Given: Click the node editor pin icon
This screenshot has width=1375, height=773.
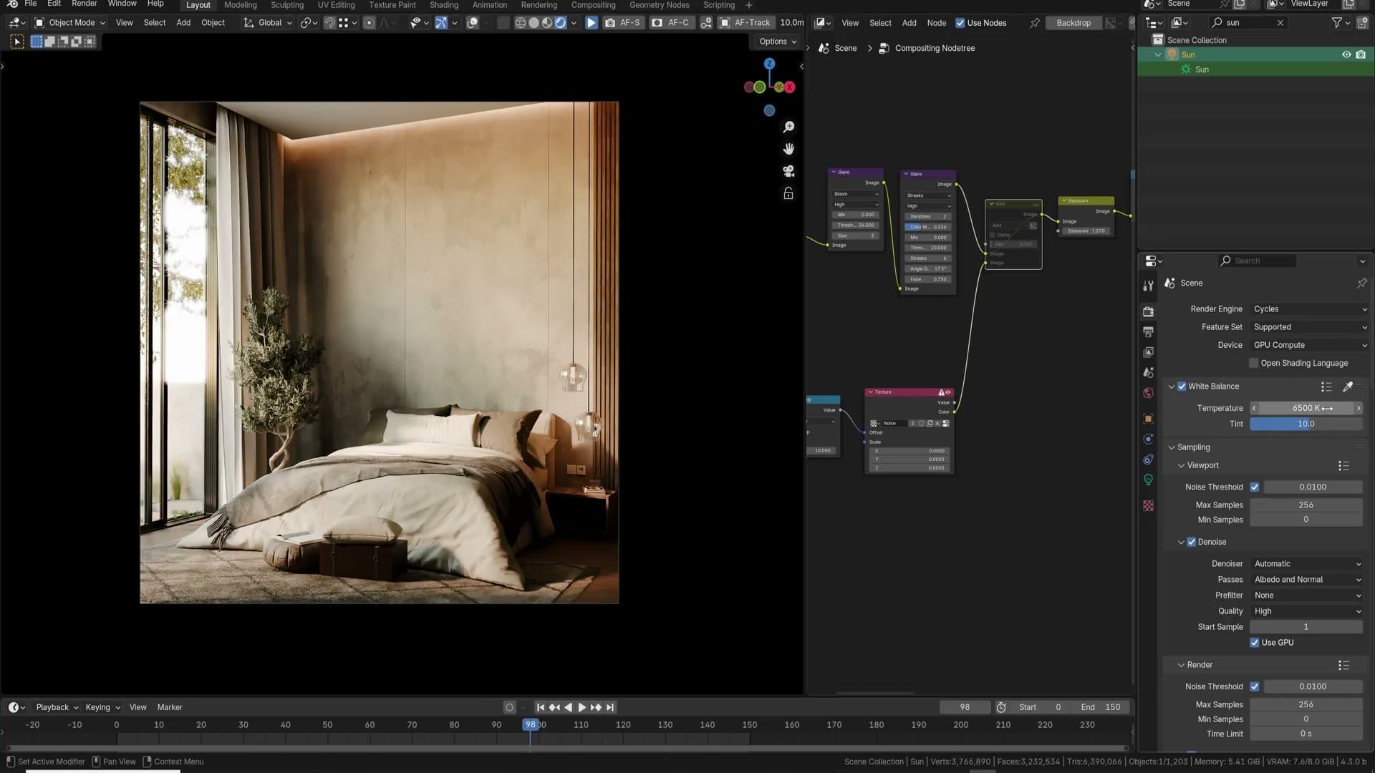Looking at the screenshot, I should tap(1035, 23).
